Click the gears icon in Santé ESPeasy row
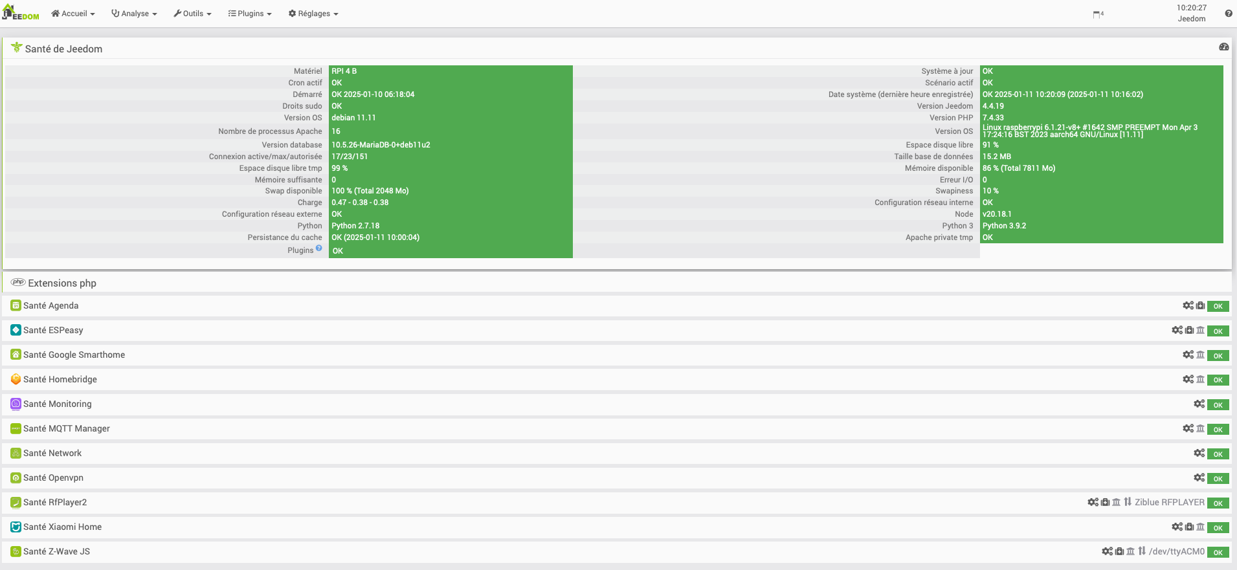Screen dimensions: 1237x570 pos(1177,330)
